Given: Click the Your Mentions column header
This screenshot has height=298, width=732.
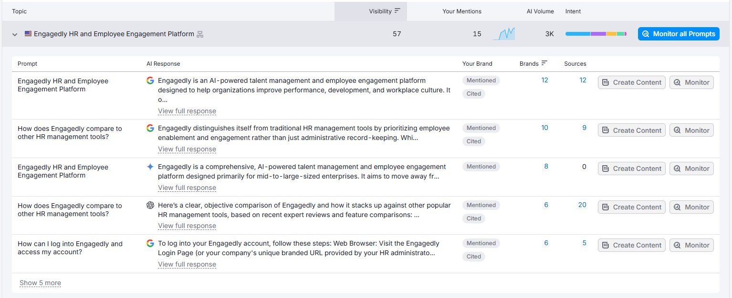Looking at the screenshot, I should [x=462, y=11].
